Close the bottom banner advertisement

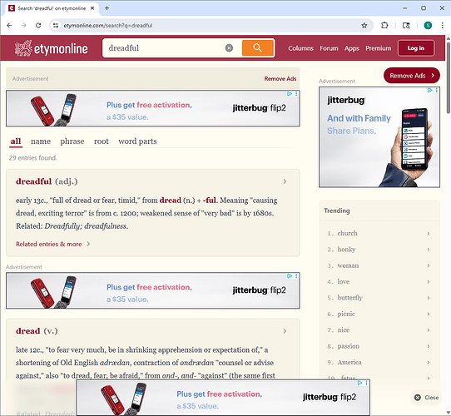point(426,398)
